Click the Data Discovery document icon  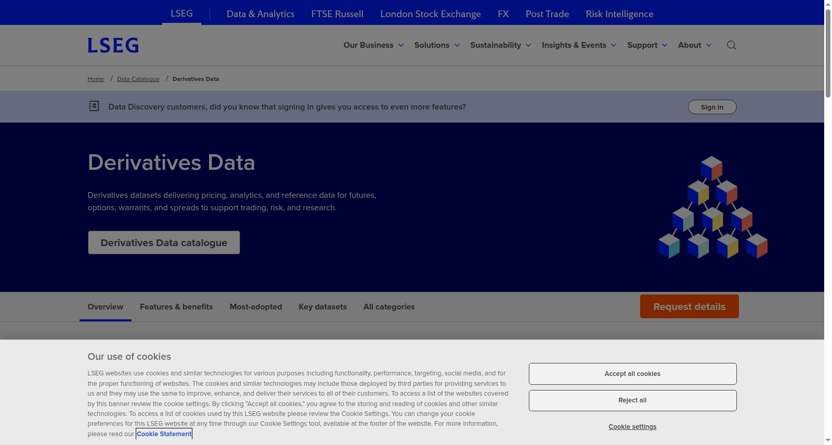(x=94, y=106)
